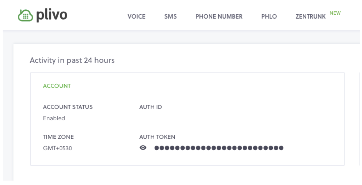Screen dimensions: 362x185
Task: Click the Activity in past 24 hours heading
Action: [x=72, y=60]
